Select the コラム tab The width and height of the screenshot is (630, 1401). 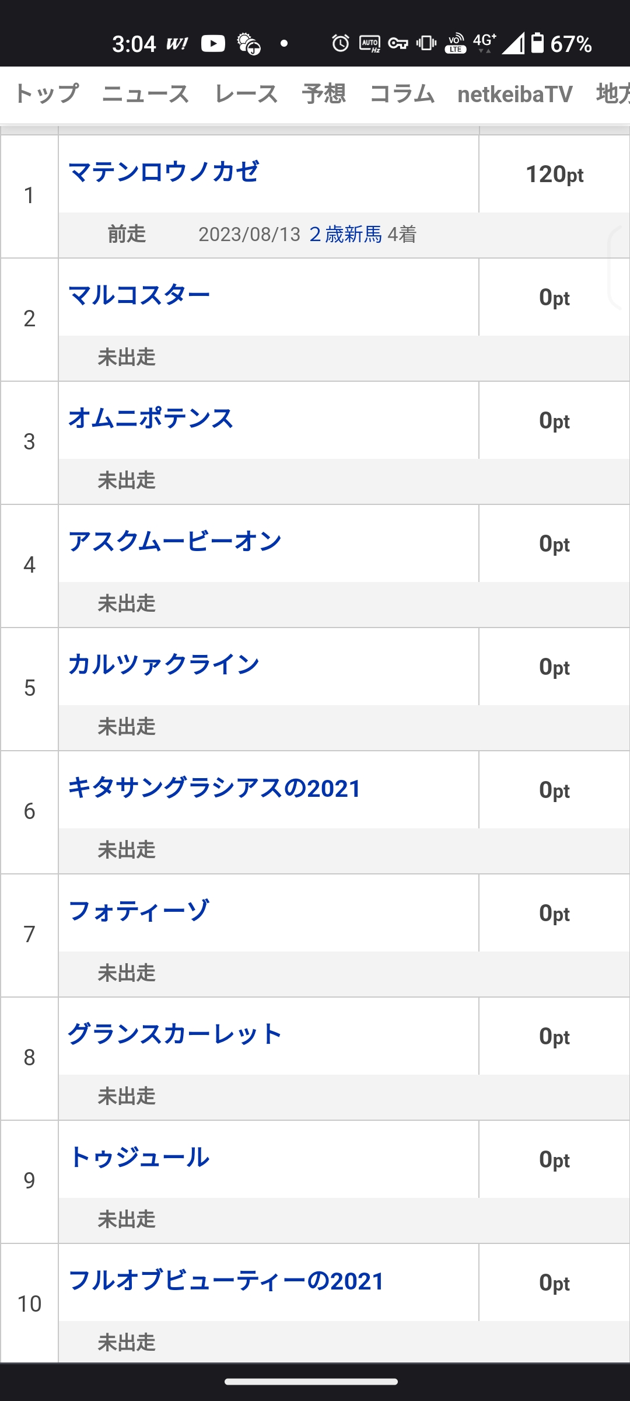click(x=402, y=94)
